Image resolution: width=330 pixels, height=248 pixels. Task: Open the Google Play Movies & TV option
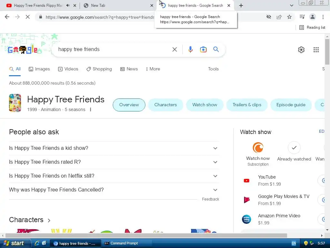tap(282, 200)
